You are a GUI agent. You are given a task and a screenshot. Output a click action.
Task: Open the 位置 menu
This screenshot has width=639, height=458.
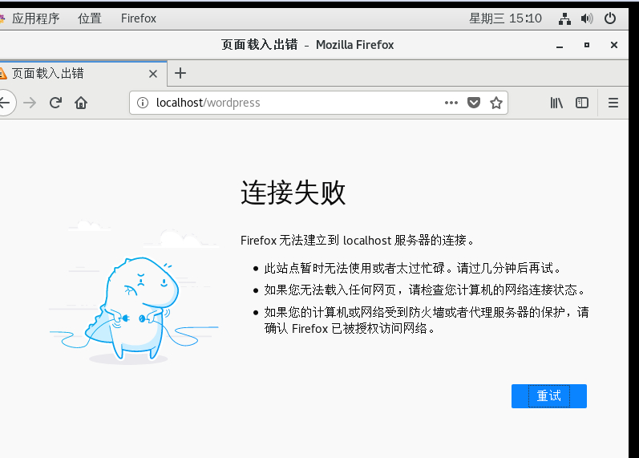(90, 18)
